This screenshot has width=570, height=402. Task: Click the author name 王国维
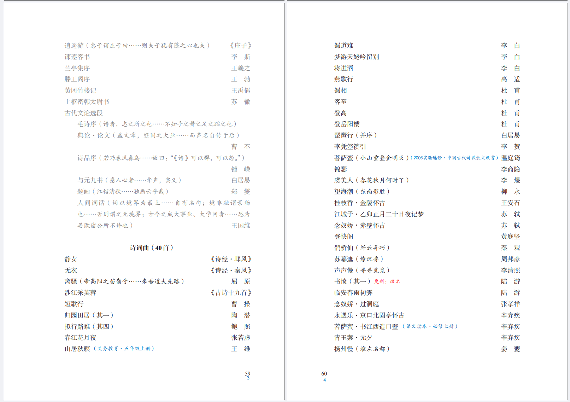(241, 225)
